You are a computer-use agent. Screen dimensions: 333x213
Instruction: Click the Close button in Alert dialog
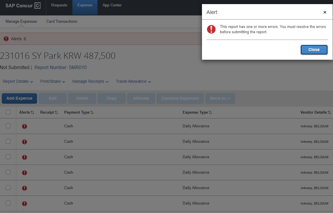pyautogui.click(x=314, y=50)
